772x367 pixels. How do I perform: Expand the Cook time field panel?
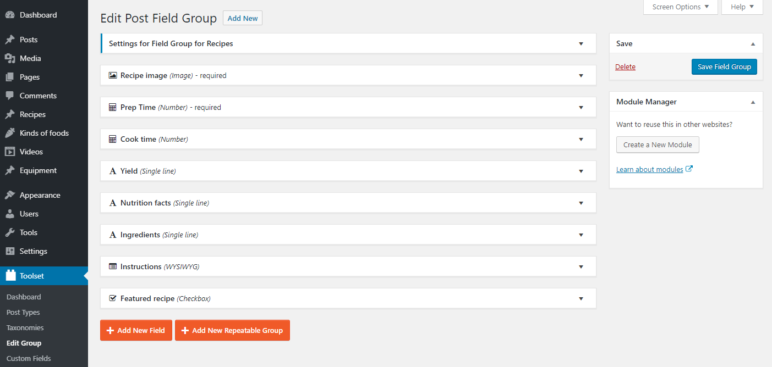pos(581,140)
